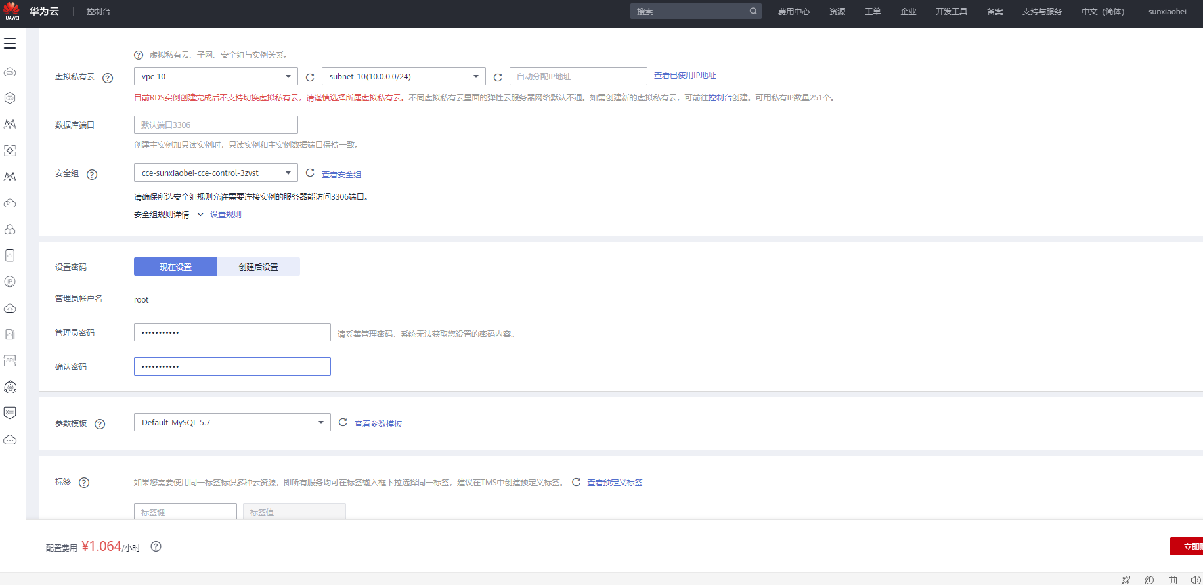Click the rocket icon in bottom bar
This screenshot has height=585, width=1203.
click(1126, 580)
